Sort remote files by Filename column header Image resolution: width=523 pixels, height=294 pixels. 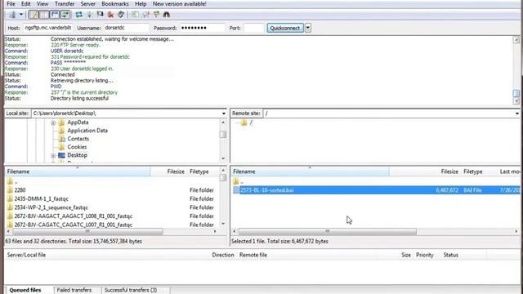310,171
